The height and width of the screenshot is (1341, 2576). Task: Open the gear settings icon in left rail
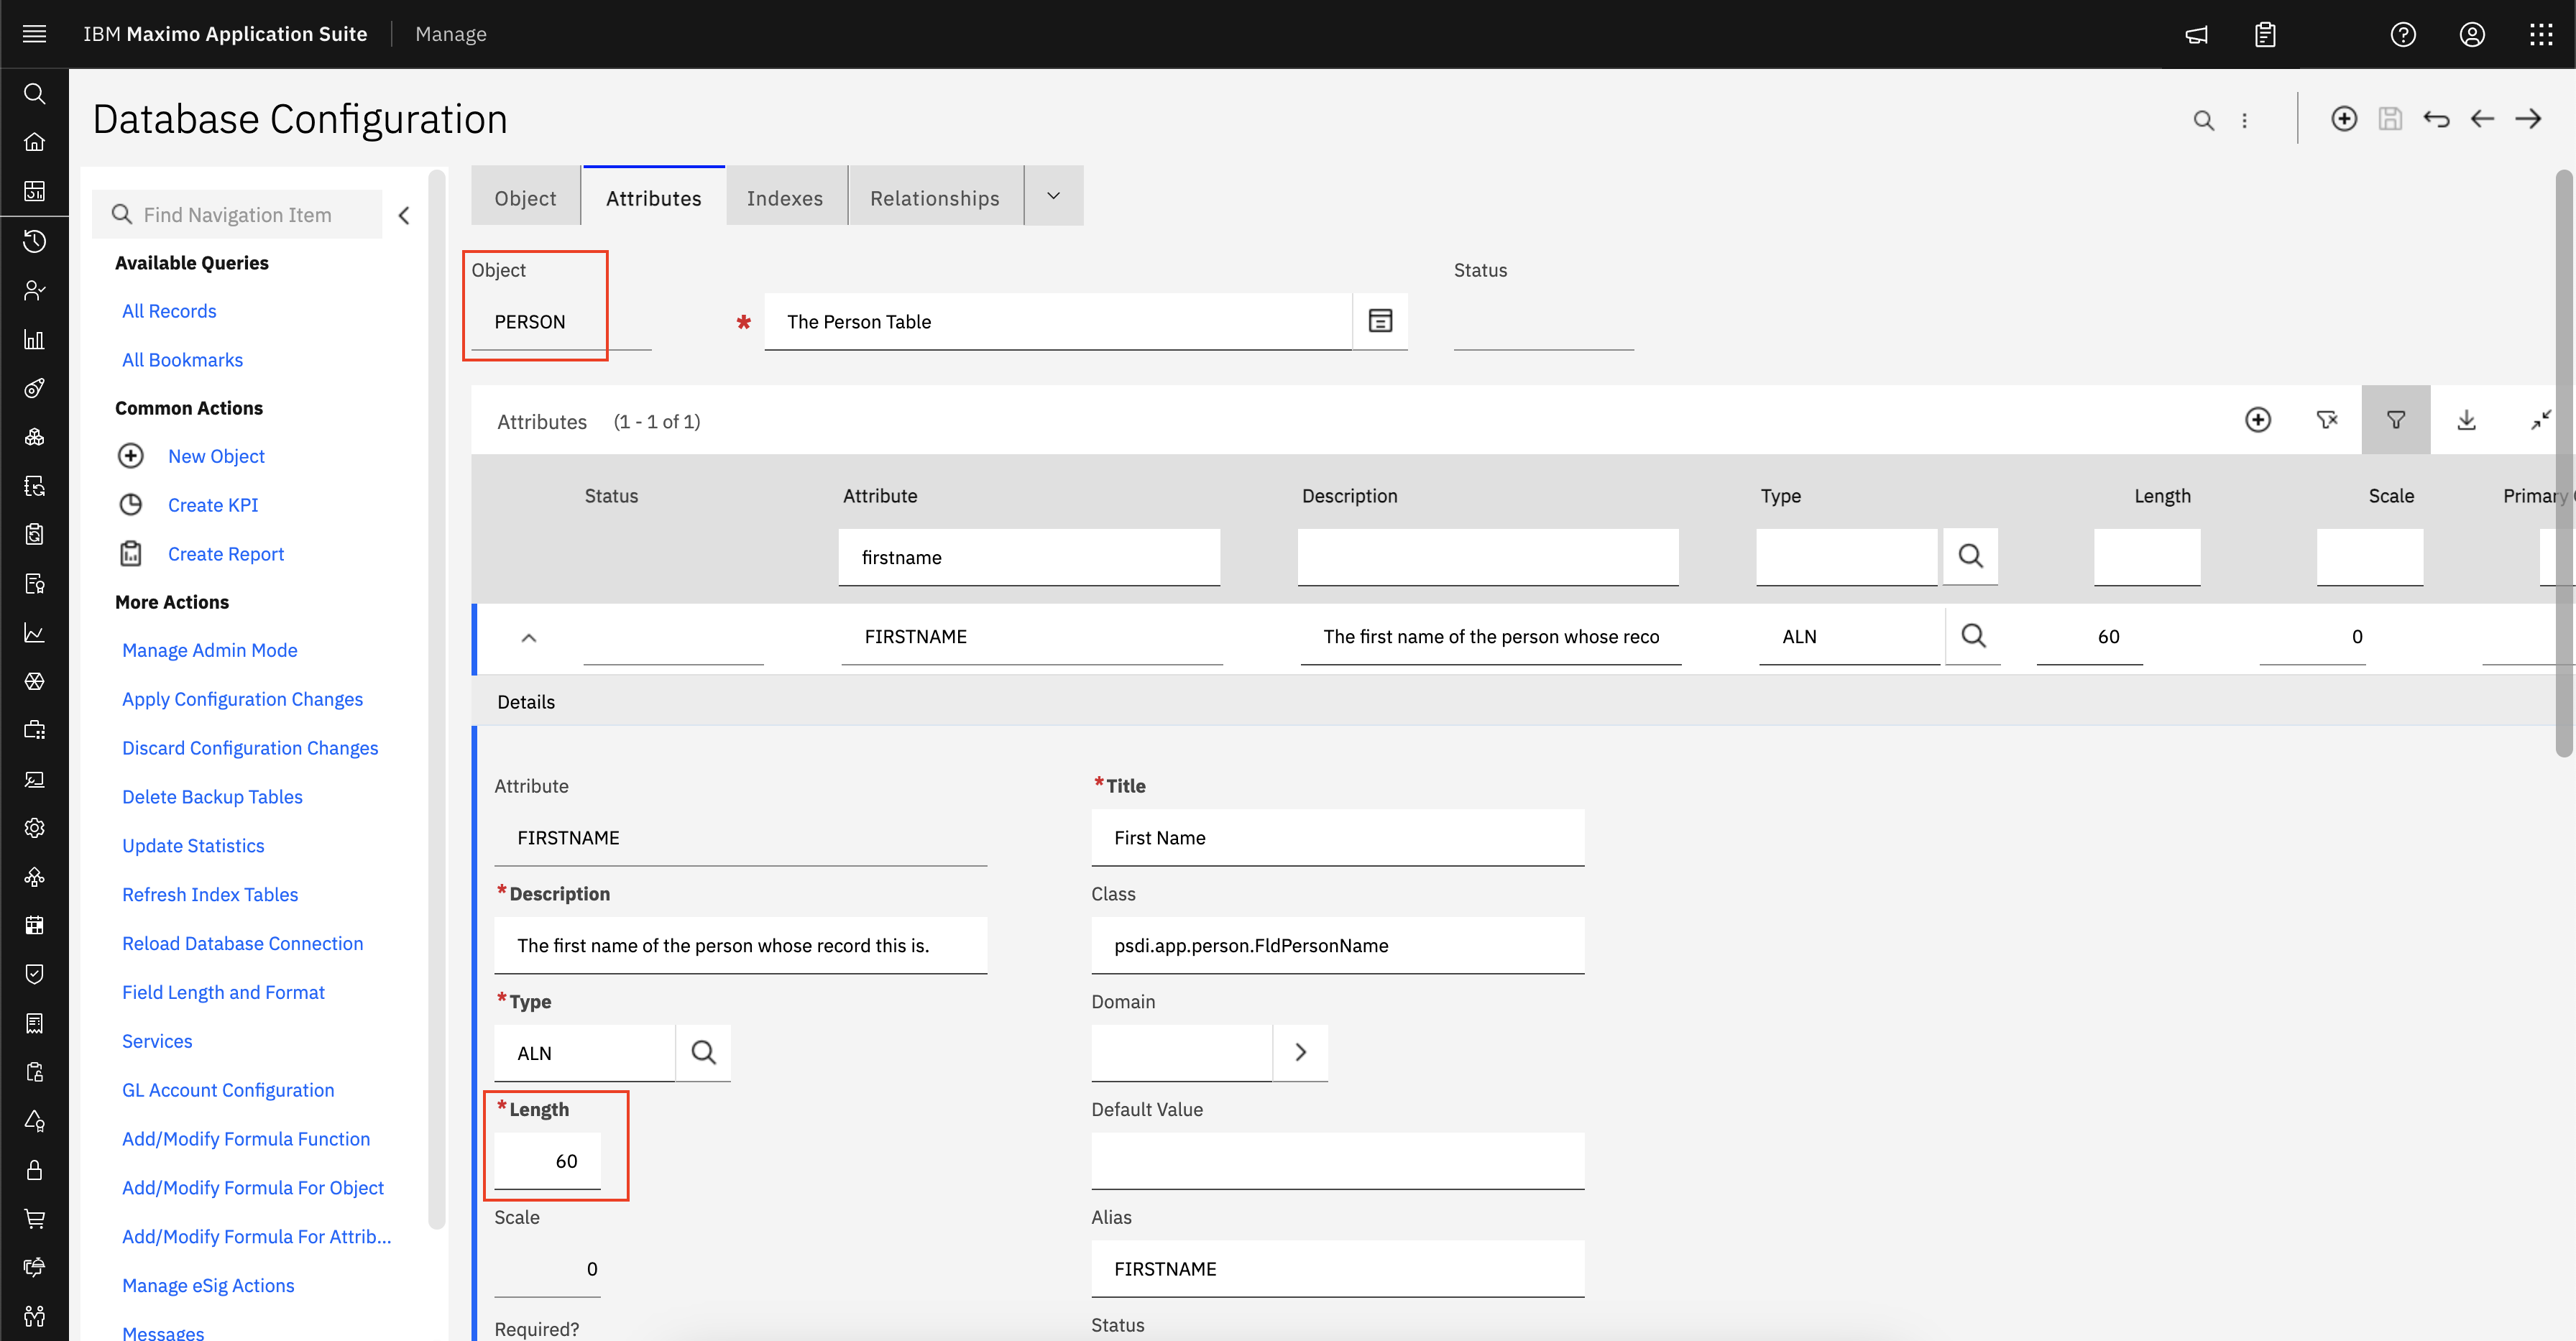34,828
